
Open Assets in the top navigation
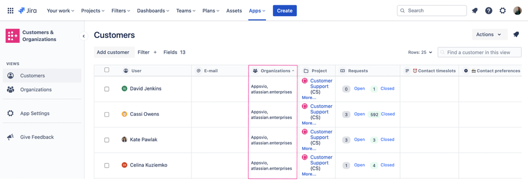[234, 11]
